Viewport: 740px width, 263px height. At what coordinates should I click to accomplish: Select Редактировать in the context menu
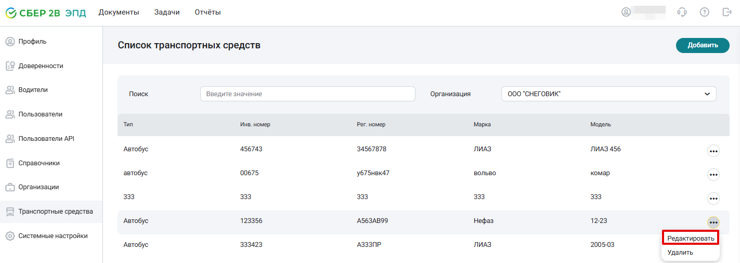tap(691, 238)
